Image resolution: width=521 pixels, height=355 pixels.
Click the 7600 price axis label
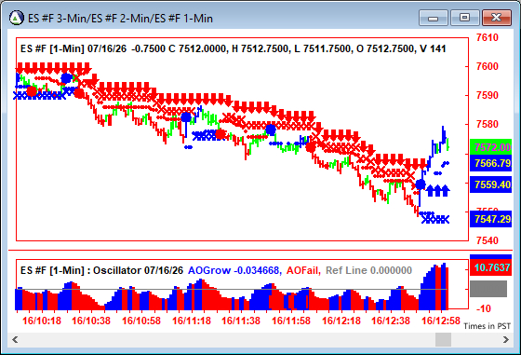488,66
